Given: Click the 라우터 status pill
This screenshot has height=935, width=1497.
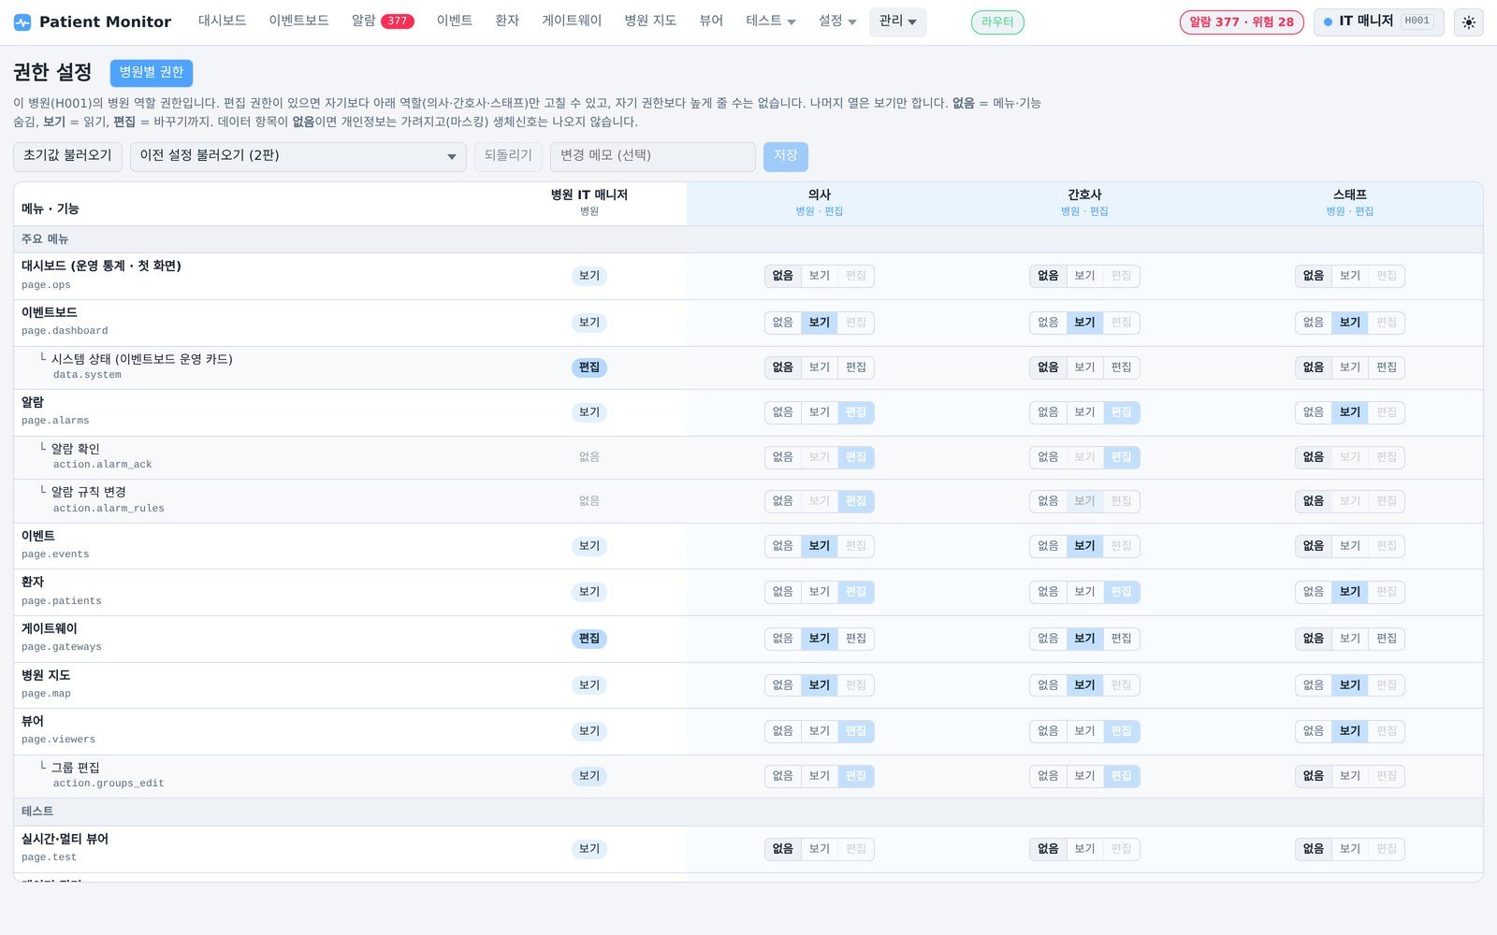Looking at the screenshot, I should pyautogui.click(x=997, y=22).
